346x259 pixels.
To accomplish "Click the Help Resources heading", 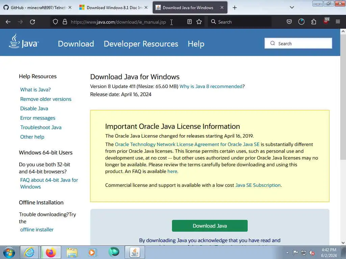I will click(x=38, y=77).
